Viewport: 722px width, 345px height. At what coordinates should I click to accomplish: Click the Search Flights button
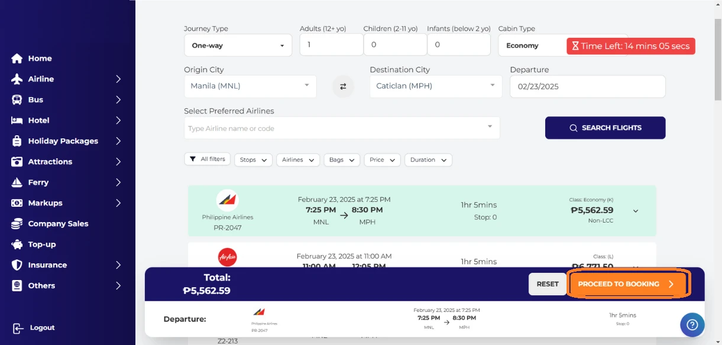click(x=605, y=128)
